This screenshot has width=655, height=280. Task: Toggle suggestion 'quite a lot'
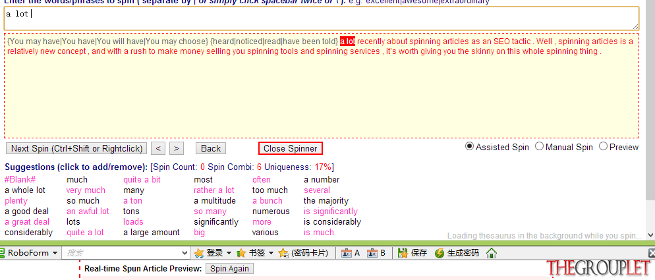click(85, 233)
